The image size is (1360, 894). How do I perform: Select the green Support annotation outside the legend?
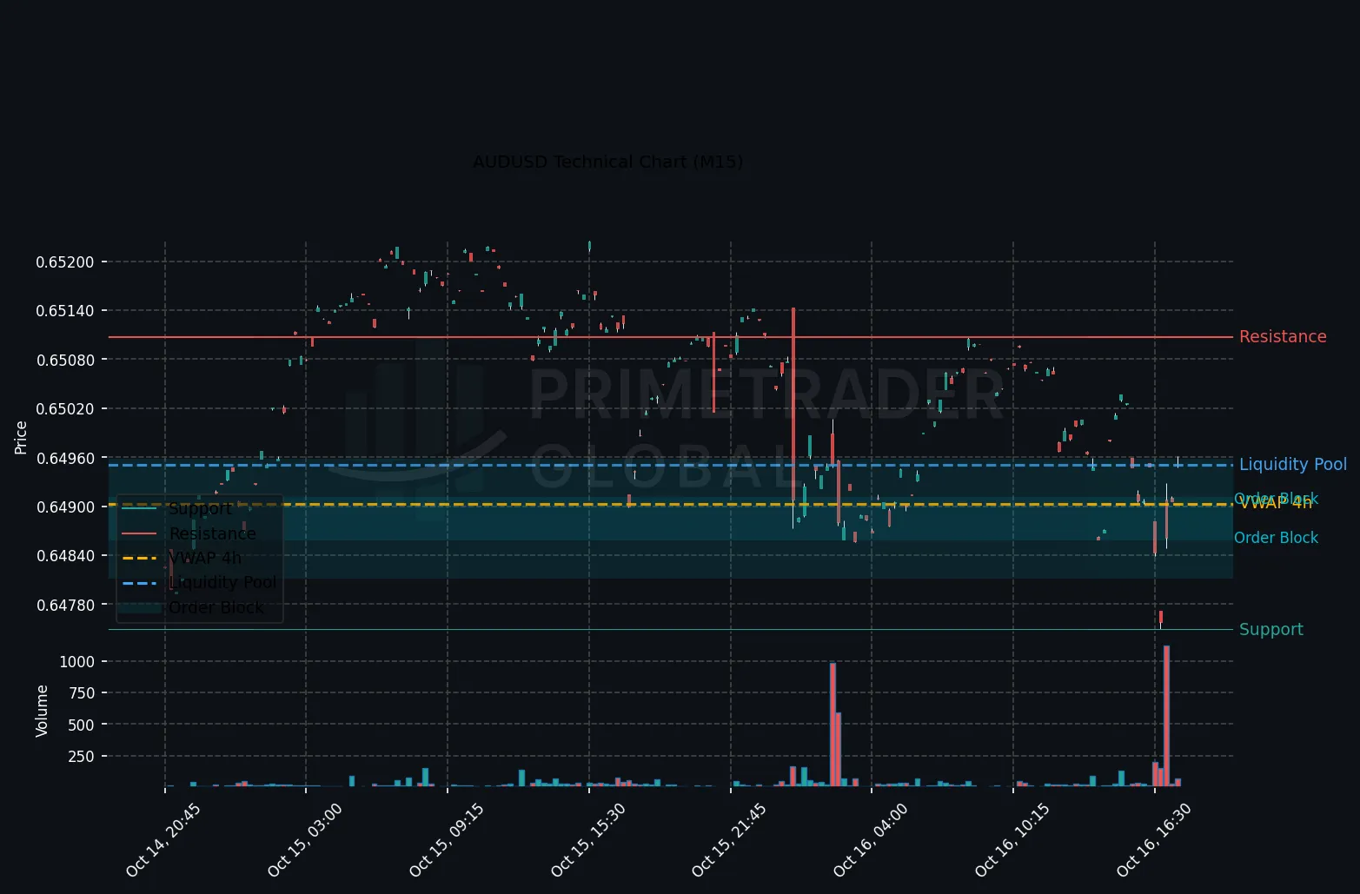1271,630
